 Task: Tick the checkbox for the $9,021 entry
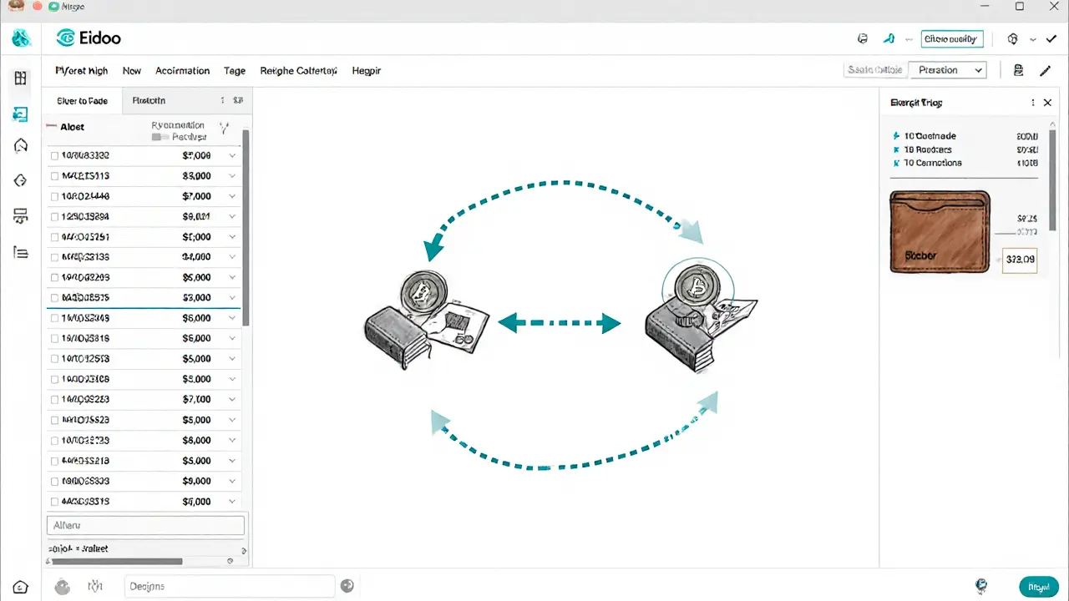pos(54,216)
